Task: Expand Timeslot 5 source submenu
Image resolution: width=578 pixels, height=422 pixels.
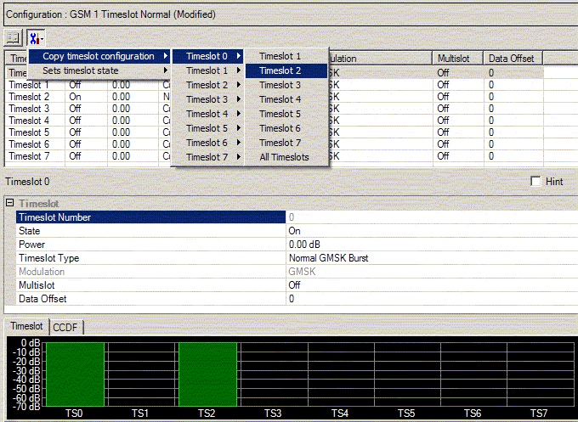Action: coord(207,128)
